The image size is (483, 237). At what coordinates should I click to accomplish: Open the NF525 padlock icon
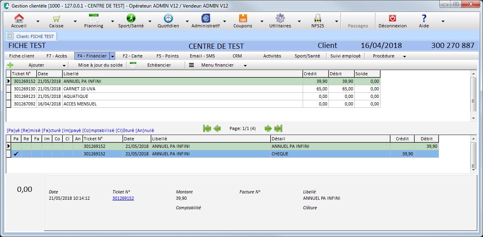tap(318, 18)
